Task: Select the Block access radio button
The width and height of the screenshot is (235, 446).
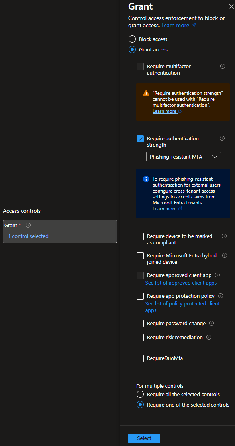Action: coord(132,39)
